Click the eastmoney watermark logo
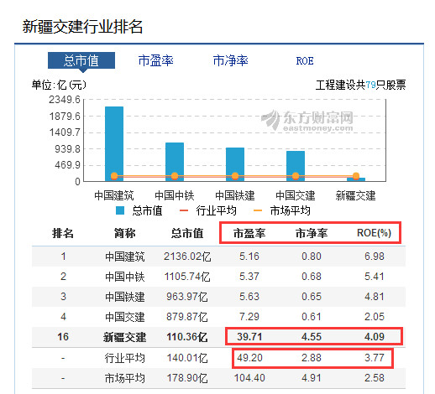435x394 pixels. pyautogui.click(x=307, y=120)
